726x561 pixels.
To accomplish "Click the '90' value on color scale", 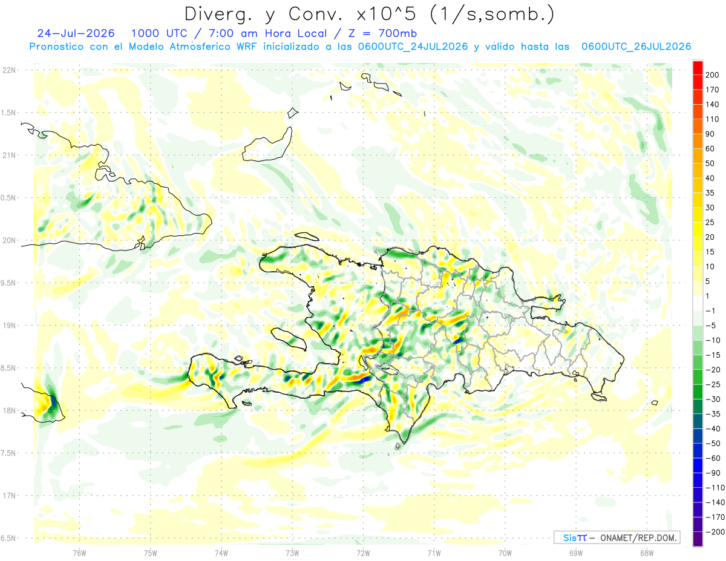I will (710, 134).
